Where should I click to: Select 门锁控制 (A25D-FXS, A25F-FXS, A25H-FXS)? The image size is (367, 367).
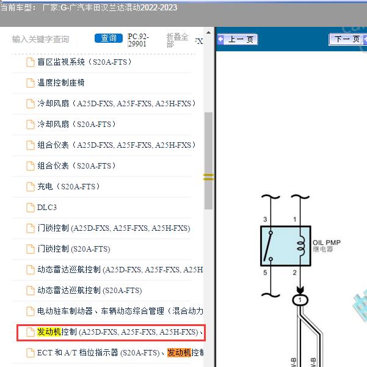pyautogui.click(x=114, y=228)
